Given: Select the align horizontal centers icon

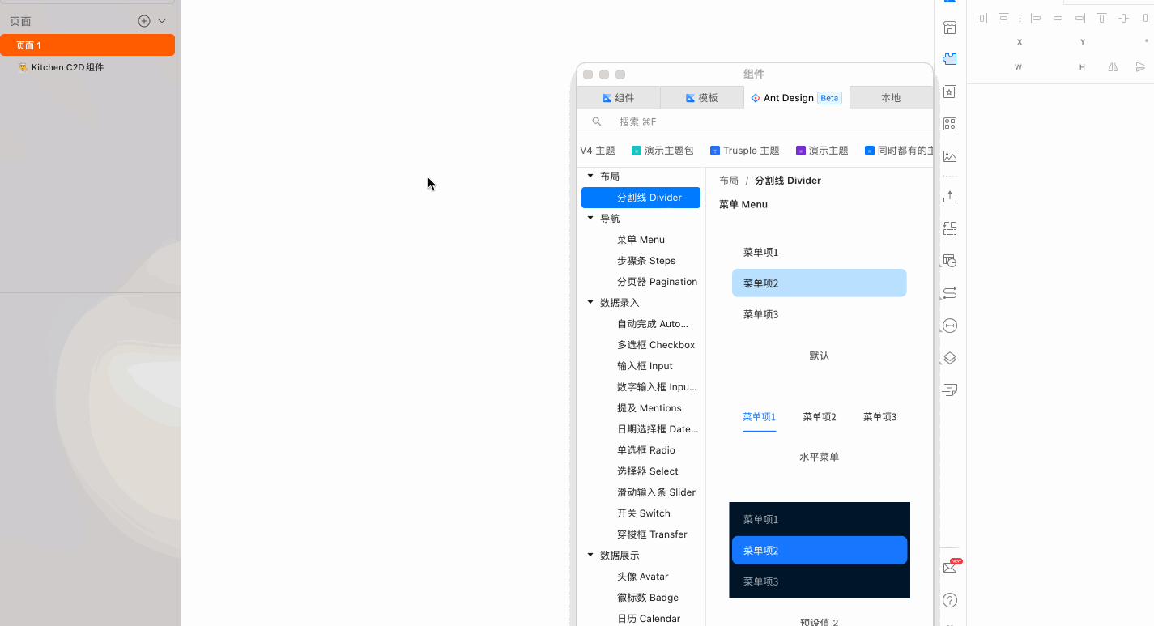Looking at the screenshot, I should point(1058,18).
